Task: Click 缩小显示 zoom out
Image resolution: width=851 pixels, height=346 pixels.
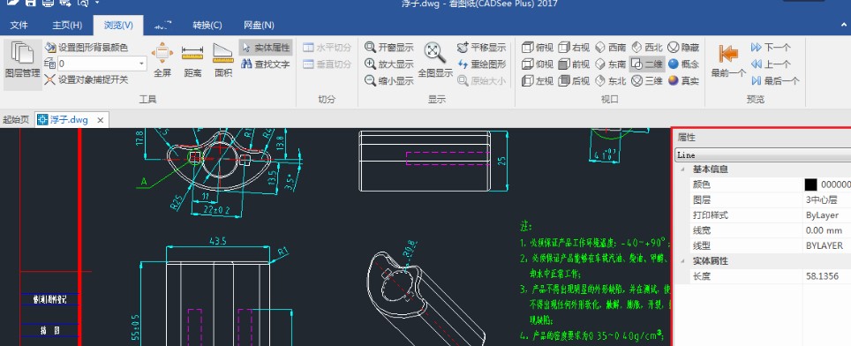Action: click(389, 81)
